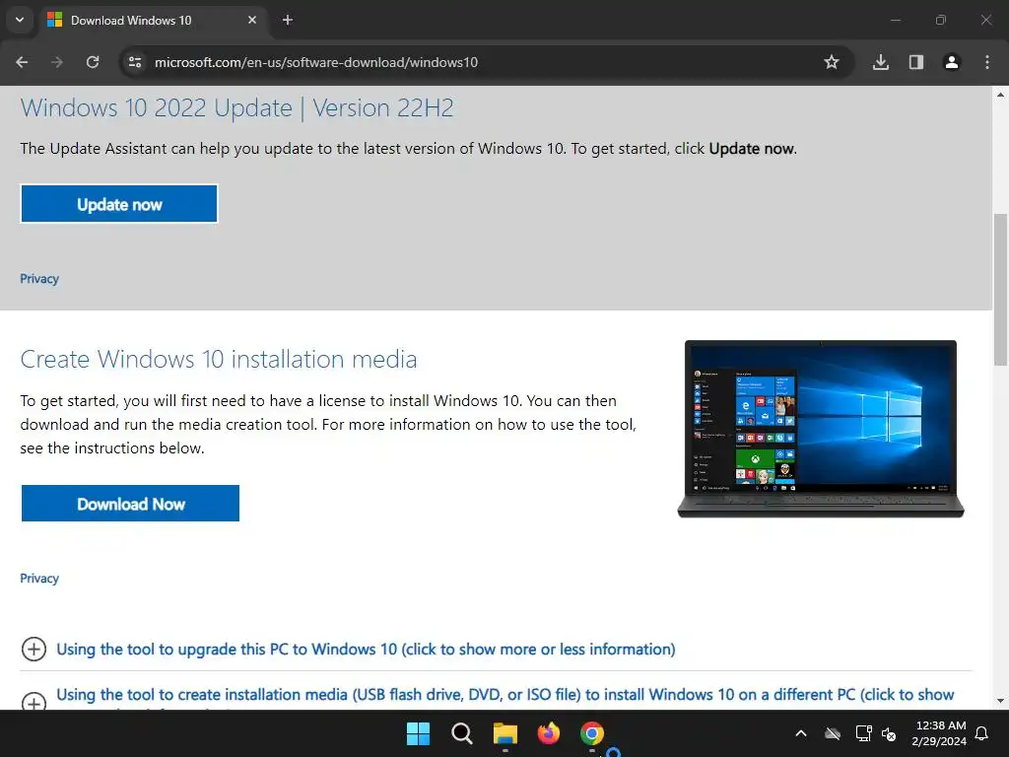1009x757 pixels.
Task: Open taskbar Search
Action: [x=461, y=733]
